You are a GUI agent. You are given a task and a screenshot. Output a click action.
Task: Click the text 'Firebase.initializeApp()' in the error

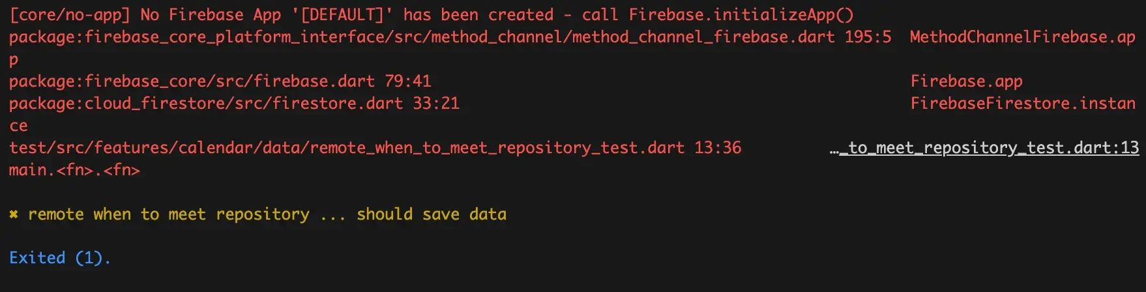pos(741,15)
